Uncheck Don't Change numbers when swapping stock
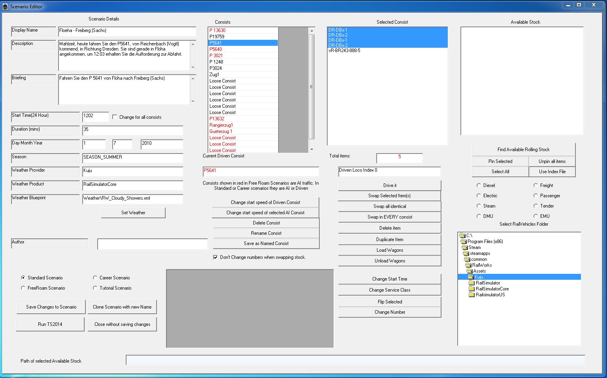The width and height of the screenshot is (607, 378). tap(215, 257)
